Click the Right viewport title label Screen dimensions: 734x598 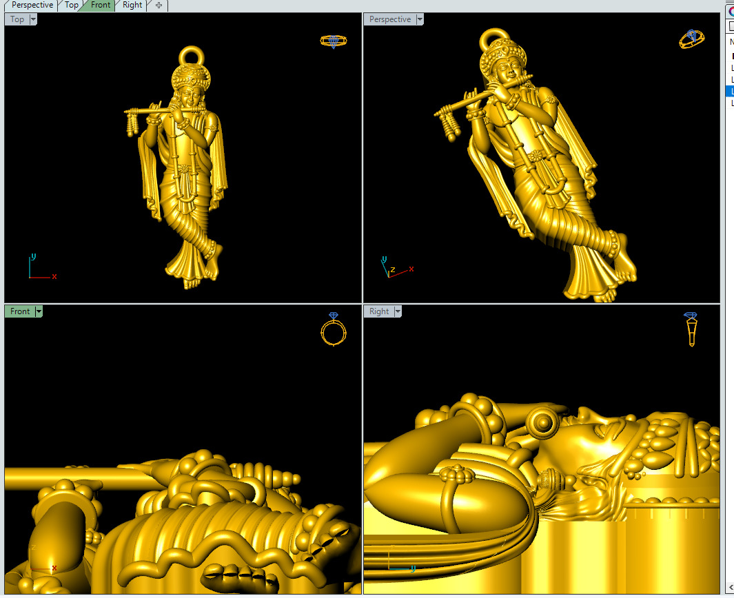(x=379, y=311)
